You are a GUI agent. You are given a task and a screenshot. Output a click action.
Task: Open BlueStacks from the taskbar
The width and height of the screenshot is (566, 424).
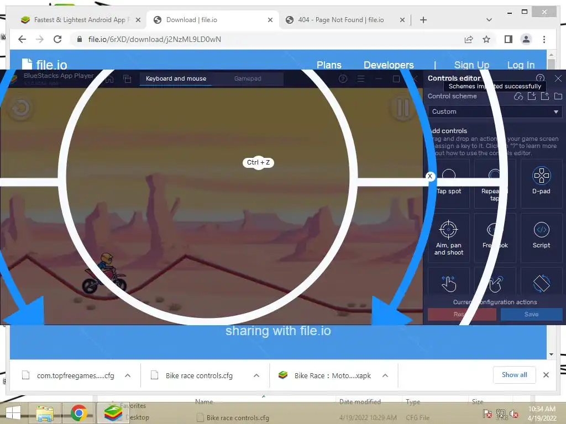click(x=113, y=413)
